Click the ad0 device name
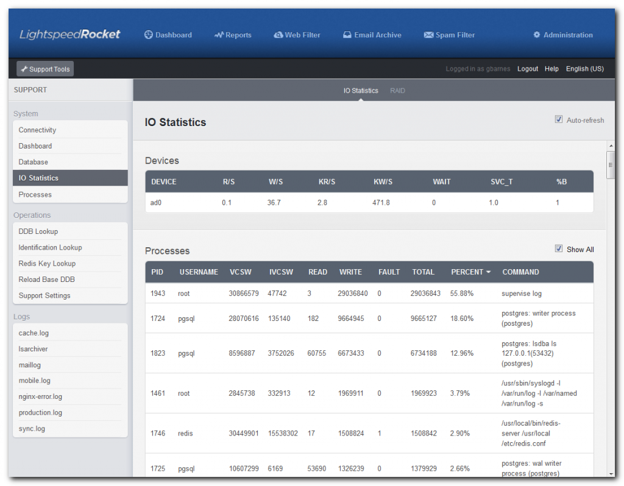The width and height of the screenshot is (624, 486). coord(155,202)
